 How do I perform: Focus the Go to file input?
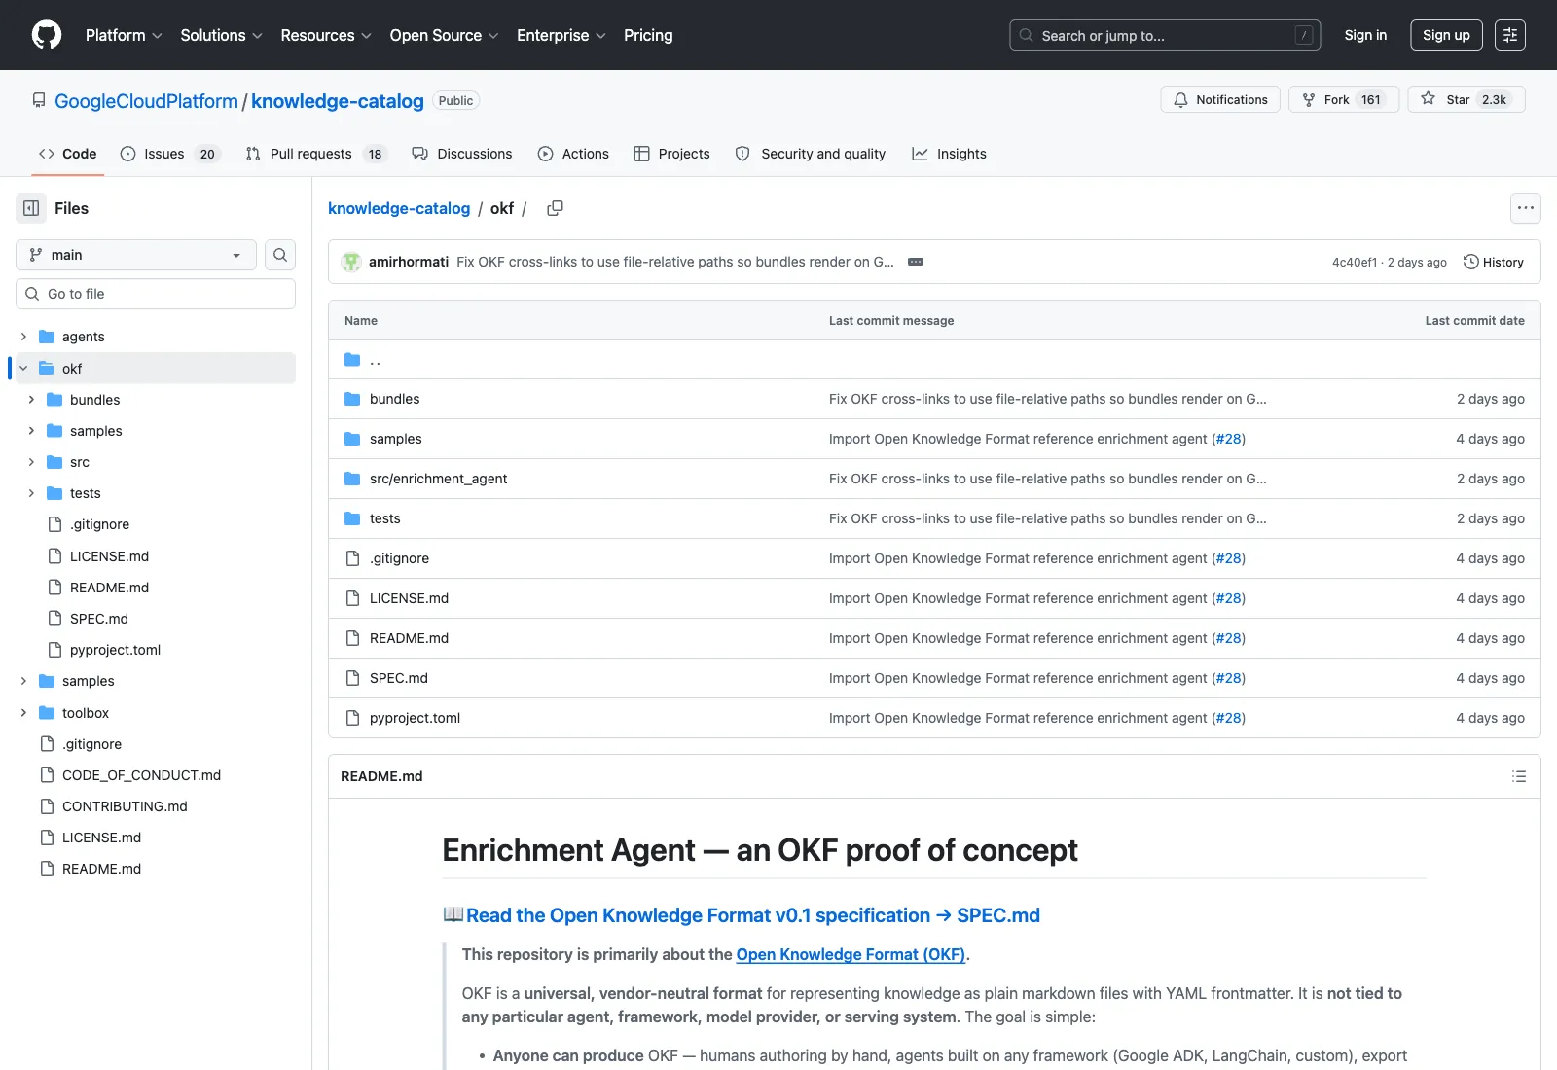click(x=156, y=294)
